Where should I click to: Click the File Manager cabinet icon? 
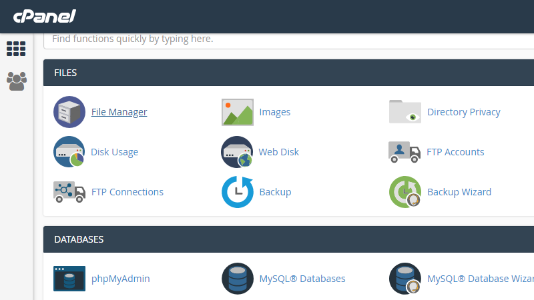pyautogui.click(x=69, y=112)
